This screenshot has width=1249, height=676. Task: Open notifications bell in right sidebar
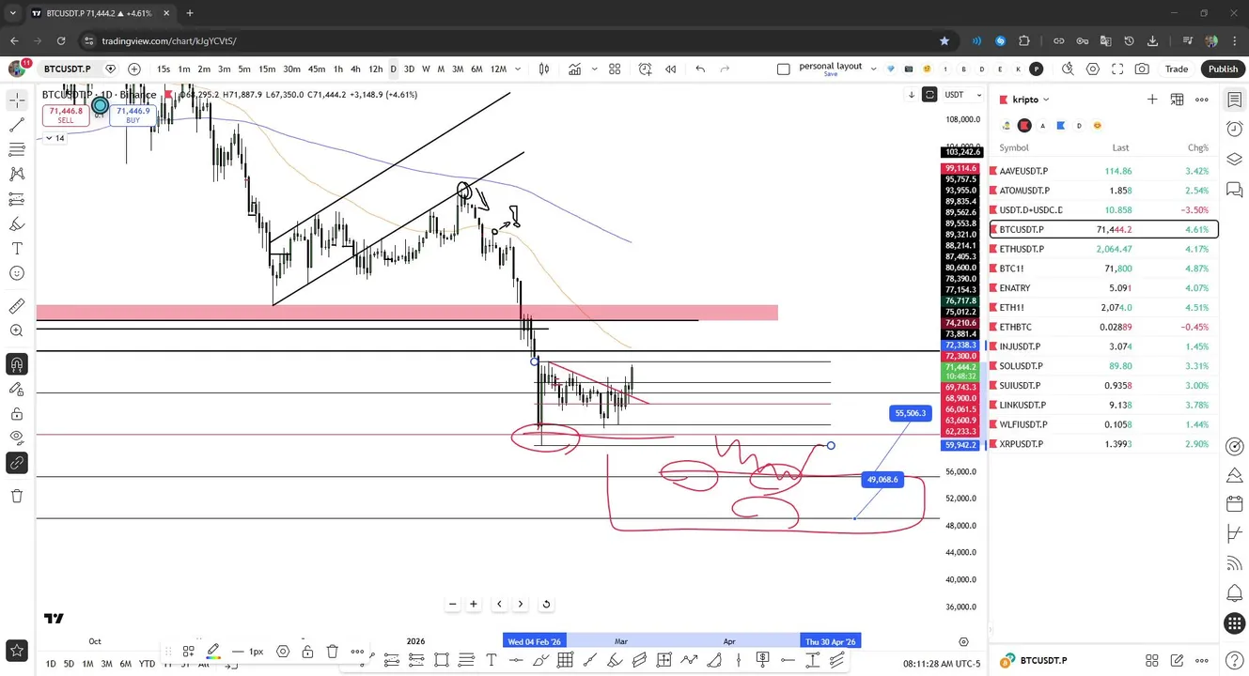click(x=1235, y=593)
